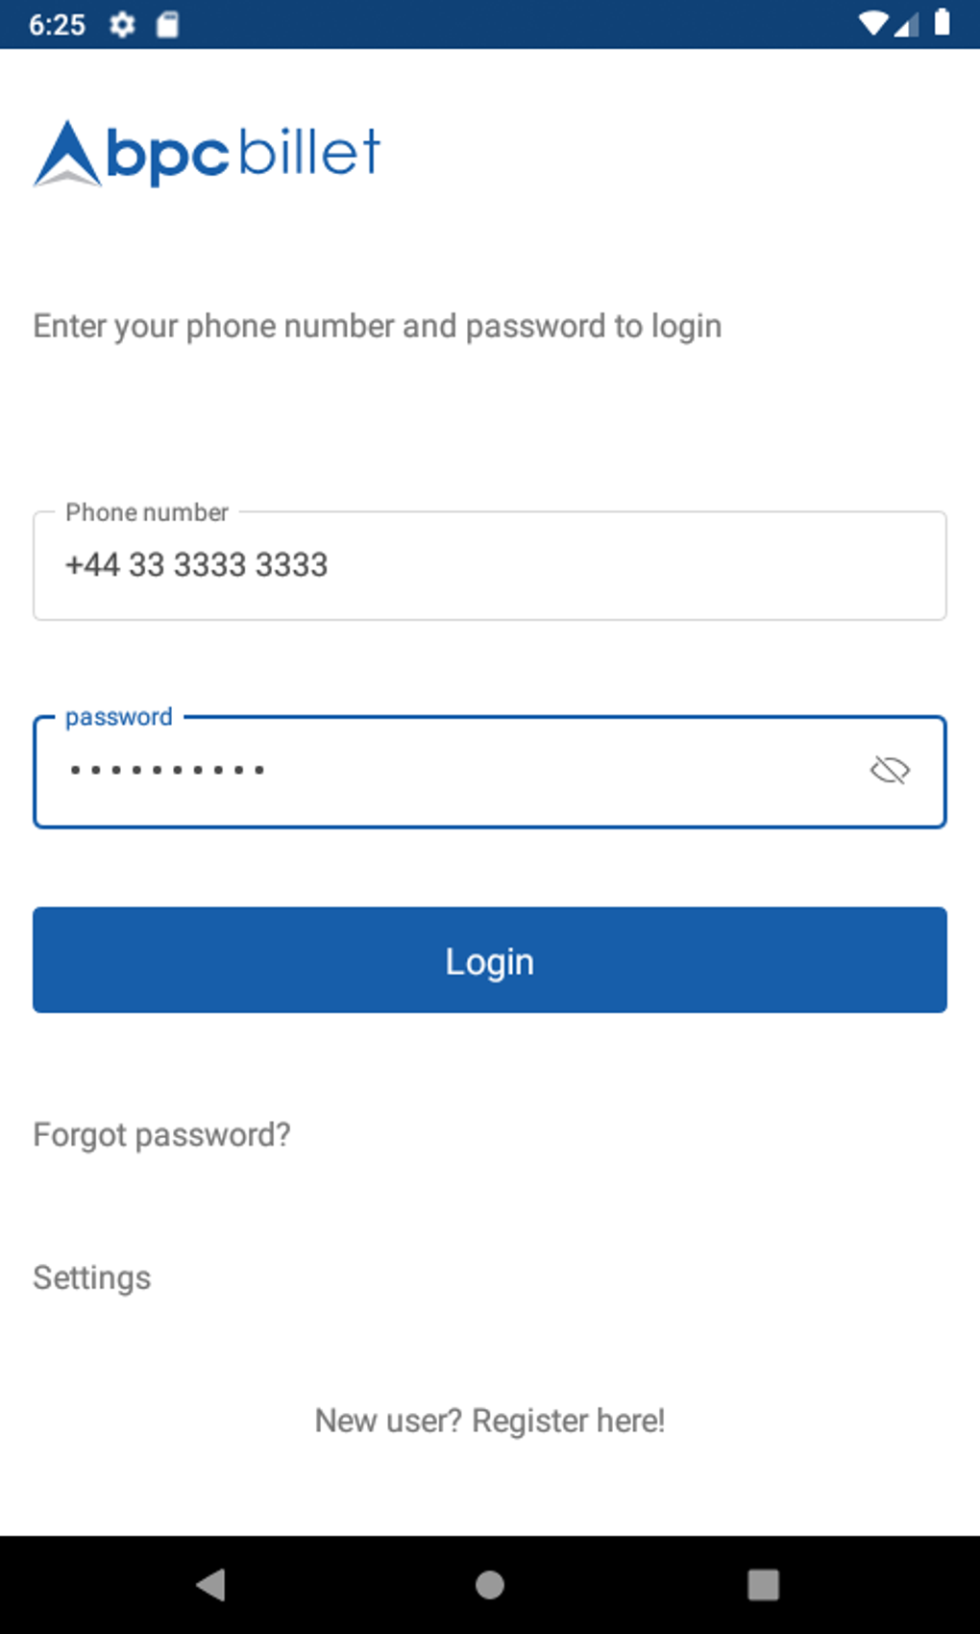Open recent apps square button
Screen dimensions: 980x1634
[x=763, y=1584]
